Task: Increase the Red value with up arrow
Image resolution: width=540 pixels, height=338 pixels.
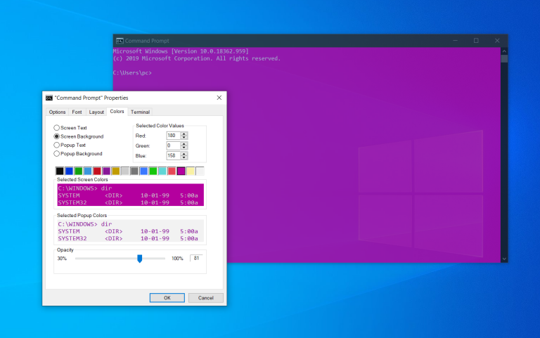Action: (184, 133)
